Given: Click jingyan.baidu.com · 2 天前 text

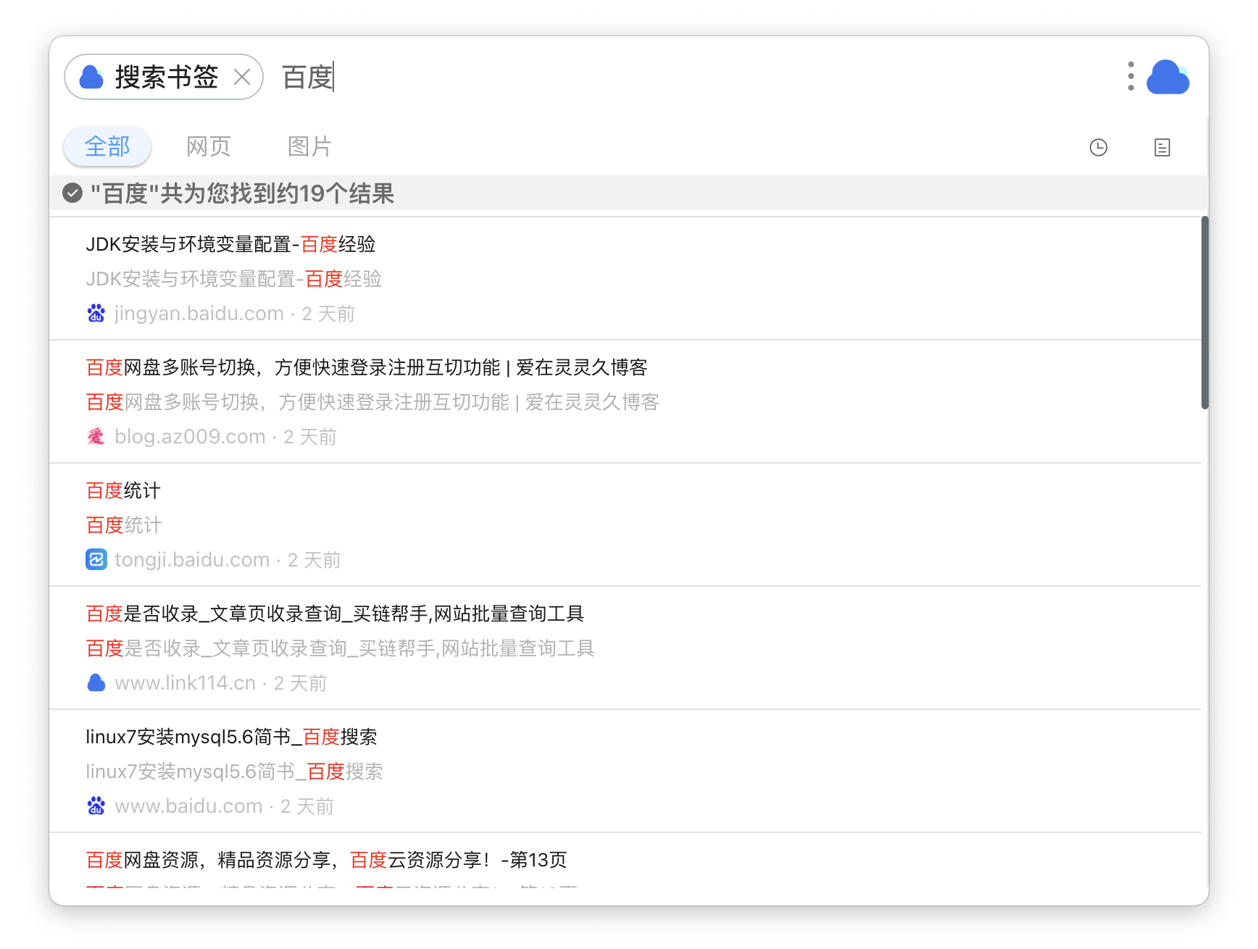Looking at the screenshot, I should (x=235, y=314).
